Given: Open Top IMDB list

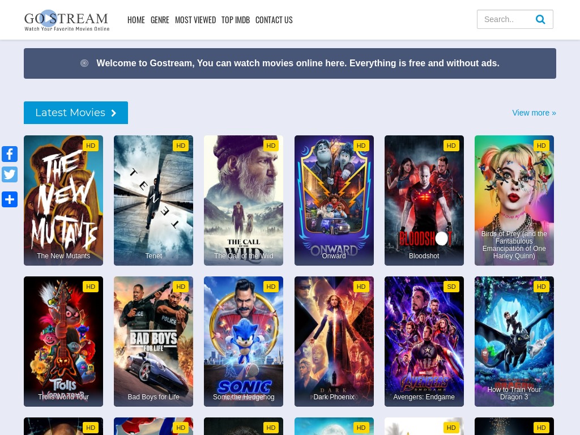Looking at the screenshot, I should coord(236,20).
